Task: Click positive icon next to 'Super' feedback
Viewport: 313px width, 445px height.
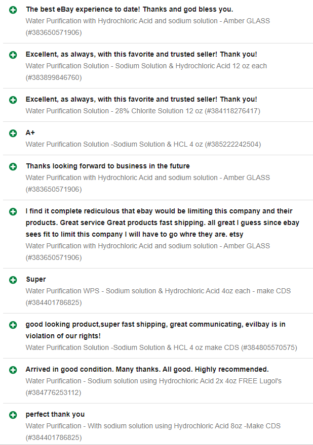Action: point(13,280)
